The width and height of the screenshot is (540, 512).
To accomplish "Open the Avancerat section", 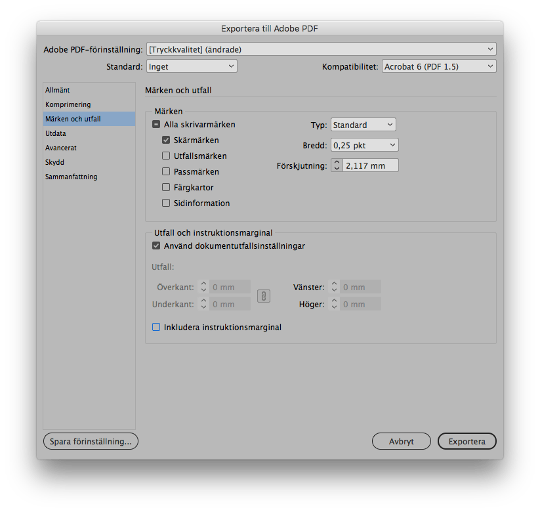I will tap(89, 148).
